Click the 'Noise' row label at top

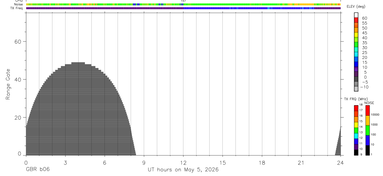point(18,4)
